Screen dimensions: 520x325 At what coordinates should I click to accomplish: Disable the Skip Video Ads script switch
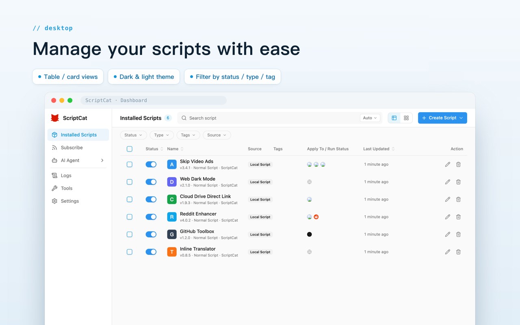(x=151, y=165)
